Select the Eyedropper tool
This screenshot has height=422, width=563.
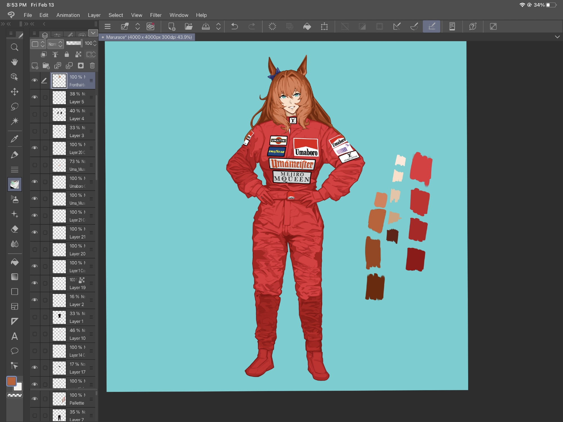point(14,139)
